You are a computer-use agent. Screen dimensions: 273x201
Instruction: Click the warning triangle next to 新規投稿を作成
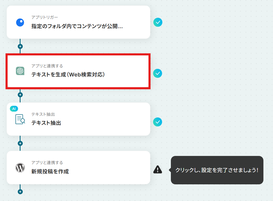[x=157, y=170]
